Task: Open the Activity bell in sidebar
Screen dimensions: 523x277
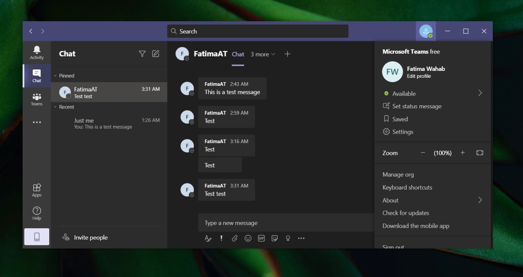Action: click(37, 53)
